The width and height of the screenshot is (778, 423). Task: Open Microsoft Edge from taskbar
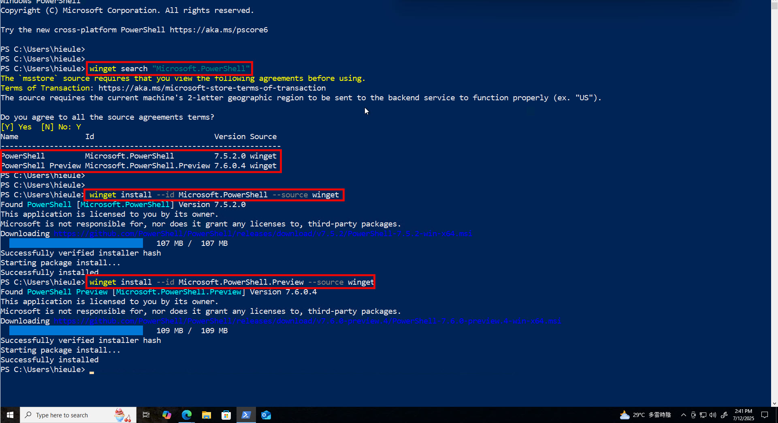(x=186, y=415)
